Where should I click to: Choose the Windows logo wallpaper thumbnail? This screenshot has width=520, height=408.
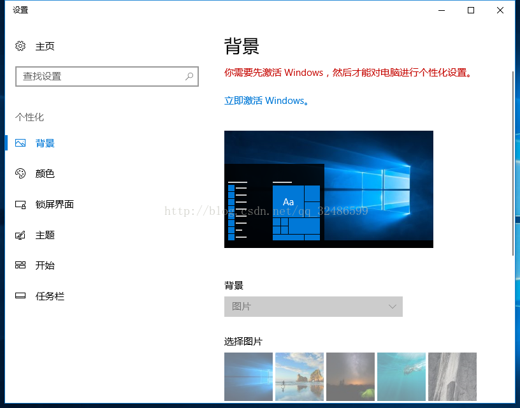click(x=249, y=377)
